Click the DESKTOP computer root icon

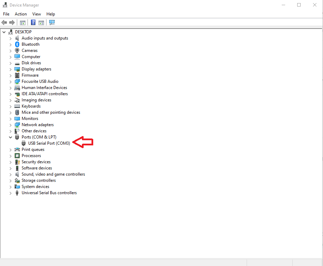tap(11, 32)
